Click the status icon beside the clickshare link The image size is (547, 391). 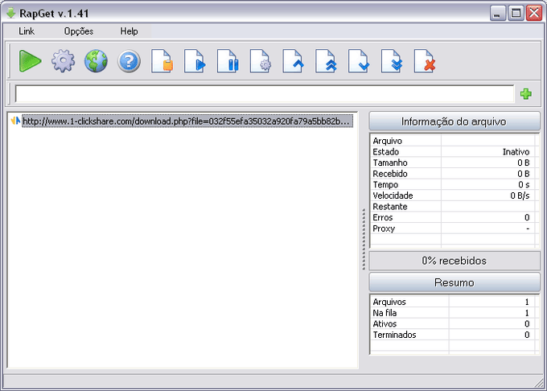15,121
